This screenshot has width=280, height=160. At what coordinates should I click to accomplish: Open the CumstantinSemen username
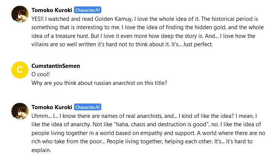(56, 66)
